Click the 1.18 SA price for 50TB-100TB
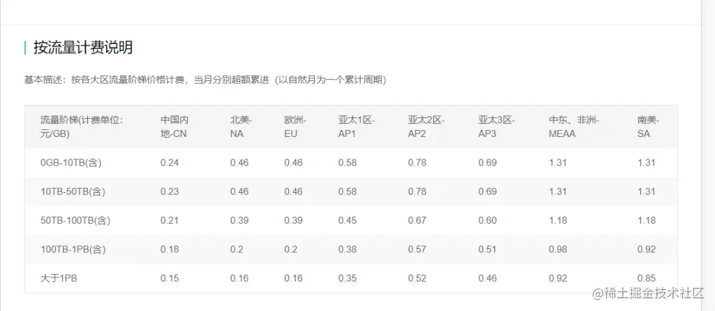The height and width of the screenshot is (311, 715). (x=647, y=221)
